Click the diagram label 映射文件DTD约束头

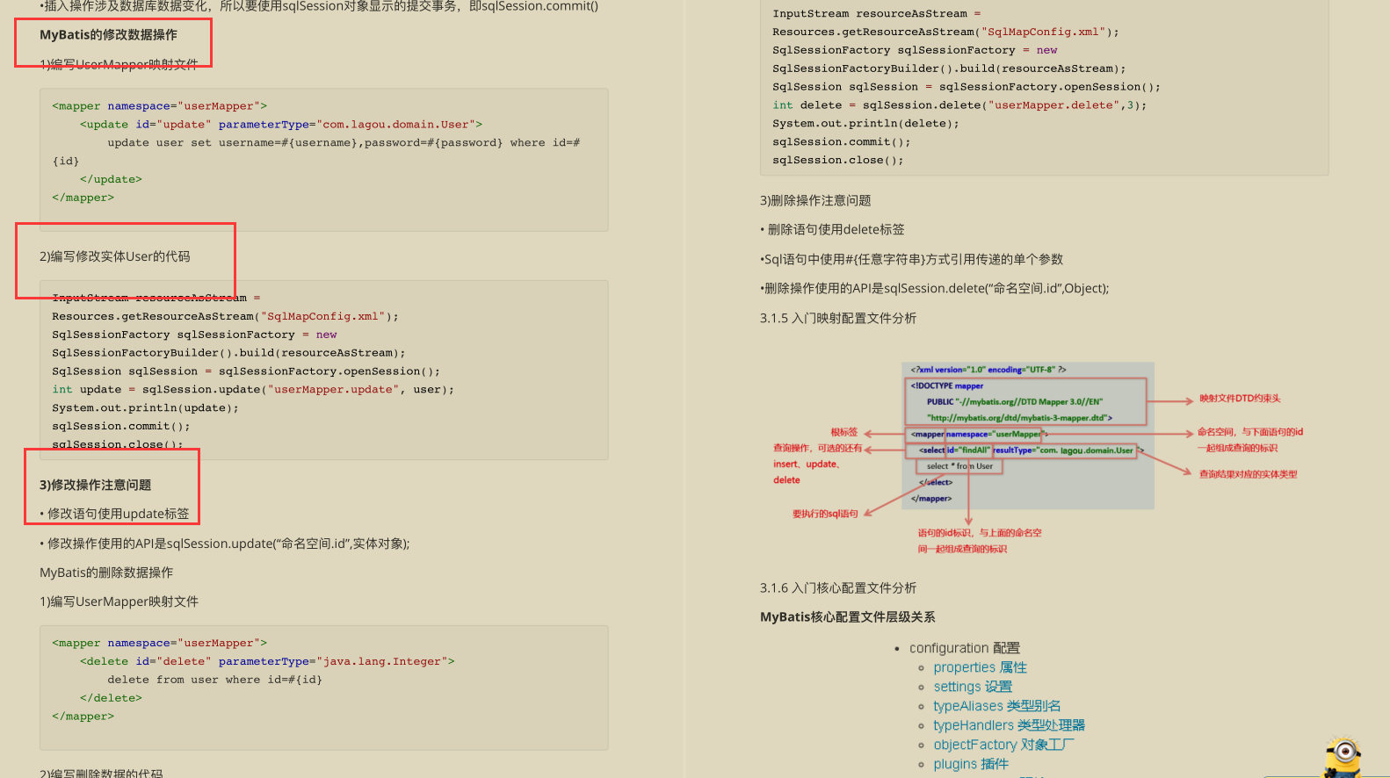1240,399
